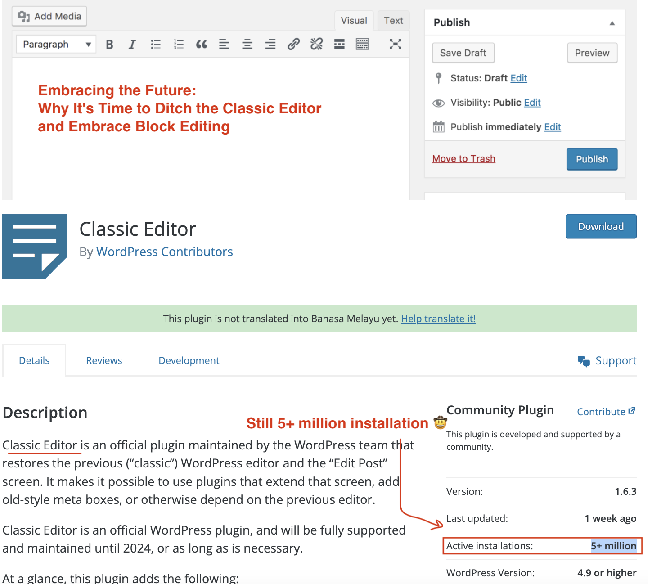Image resolution: width=648 pixels, height=584 pixels.
Task: Click the '4.9 or higher' WordPress version value
Action: click(607, 573)
